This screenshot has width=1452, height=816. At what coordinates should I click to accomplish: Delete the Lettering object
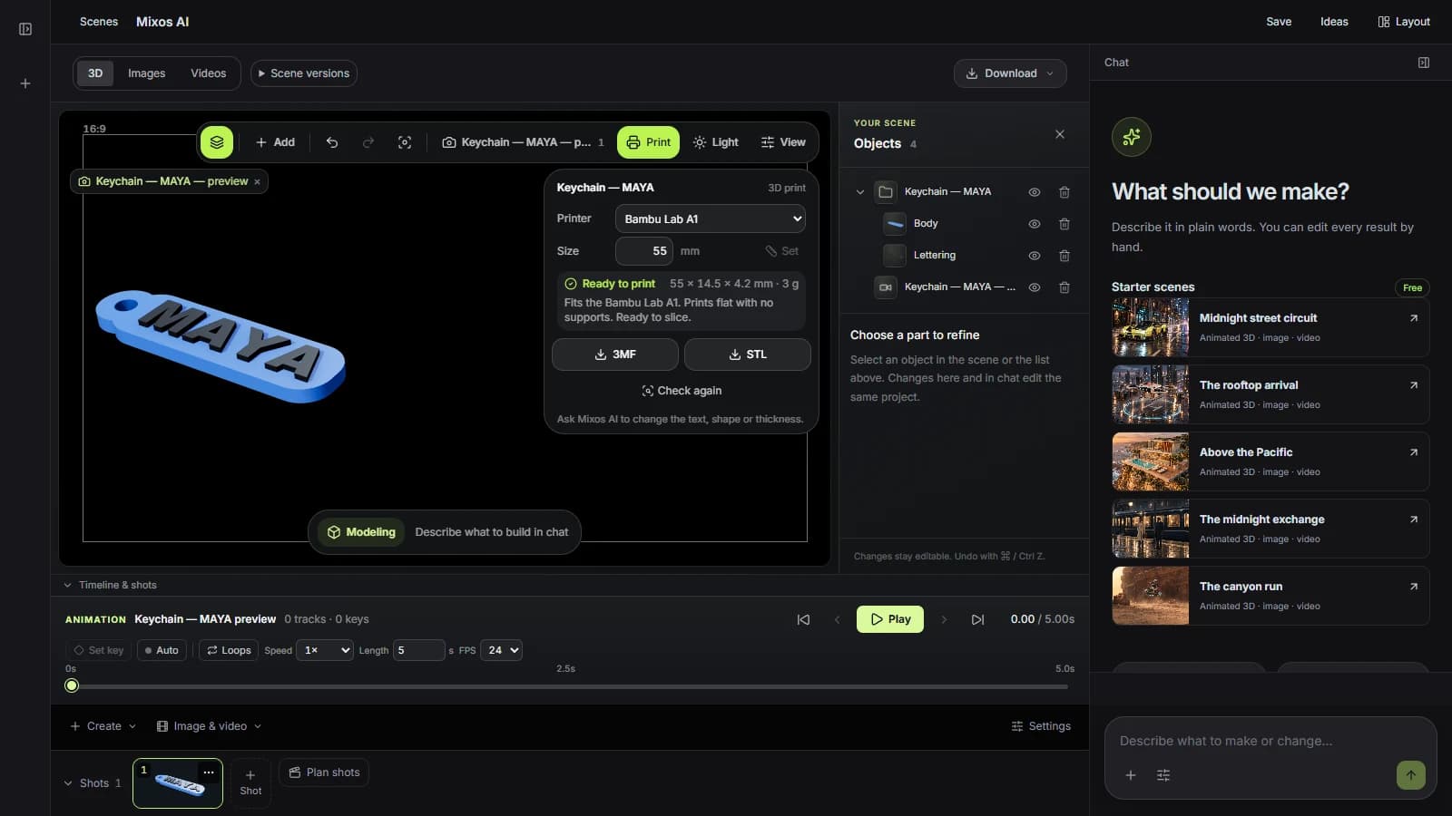[1064, 256]
